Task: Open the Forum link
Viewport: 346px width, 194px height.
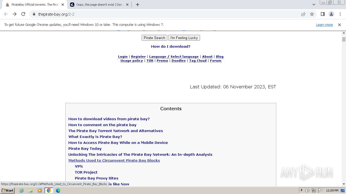Action: coord(216,61)
